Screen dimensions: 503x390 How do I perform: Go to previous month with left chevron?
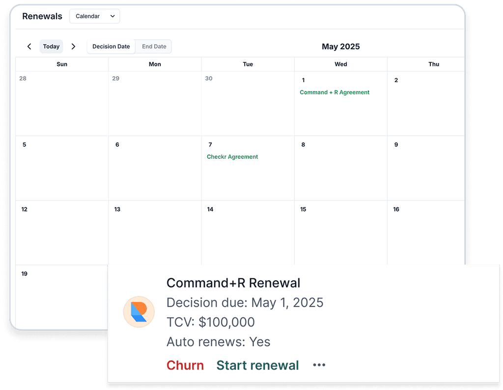pos(29,47)
